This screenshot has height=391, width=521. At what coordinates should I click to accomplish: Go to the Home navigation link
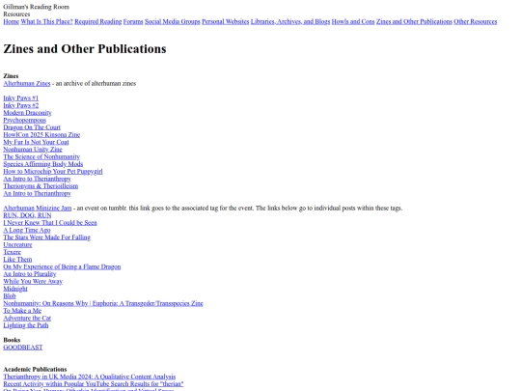coord(11,21)
